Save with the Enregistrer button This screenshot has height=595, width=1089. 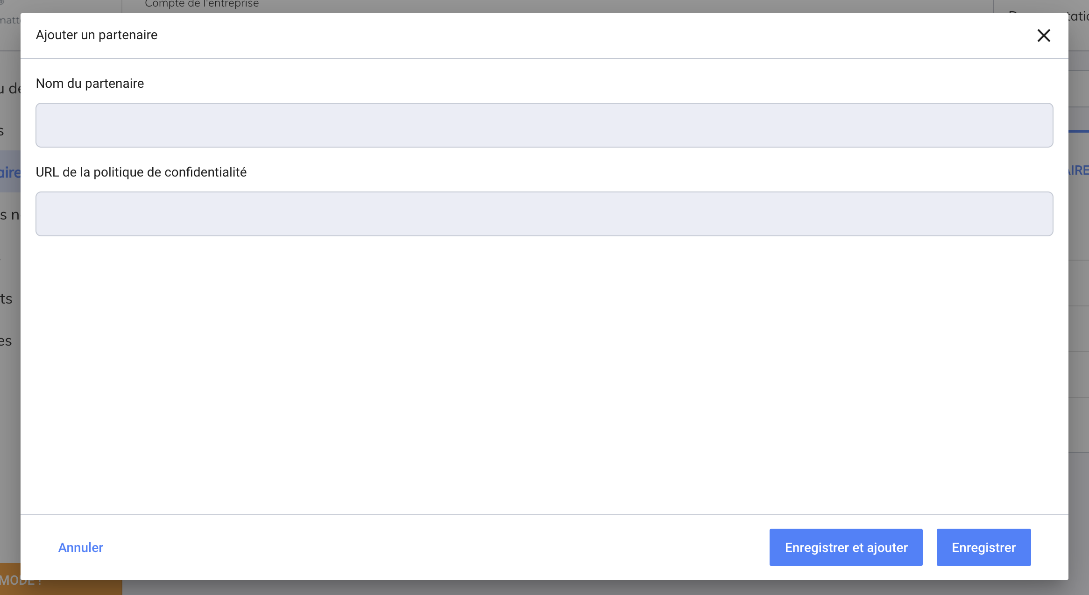pyautogui.click(x=983, y=547)
